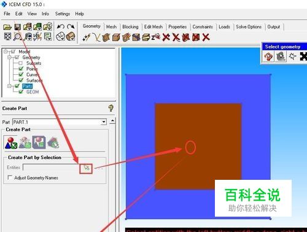Select the Transform Geometry tool
This screenshot has height=232, width=307.
pos(146,37)
